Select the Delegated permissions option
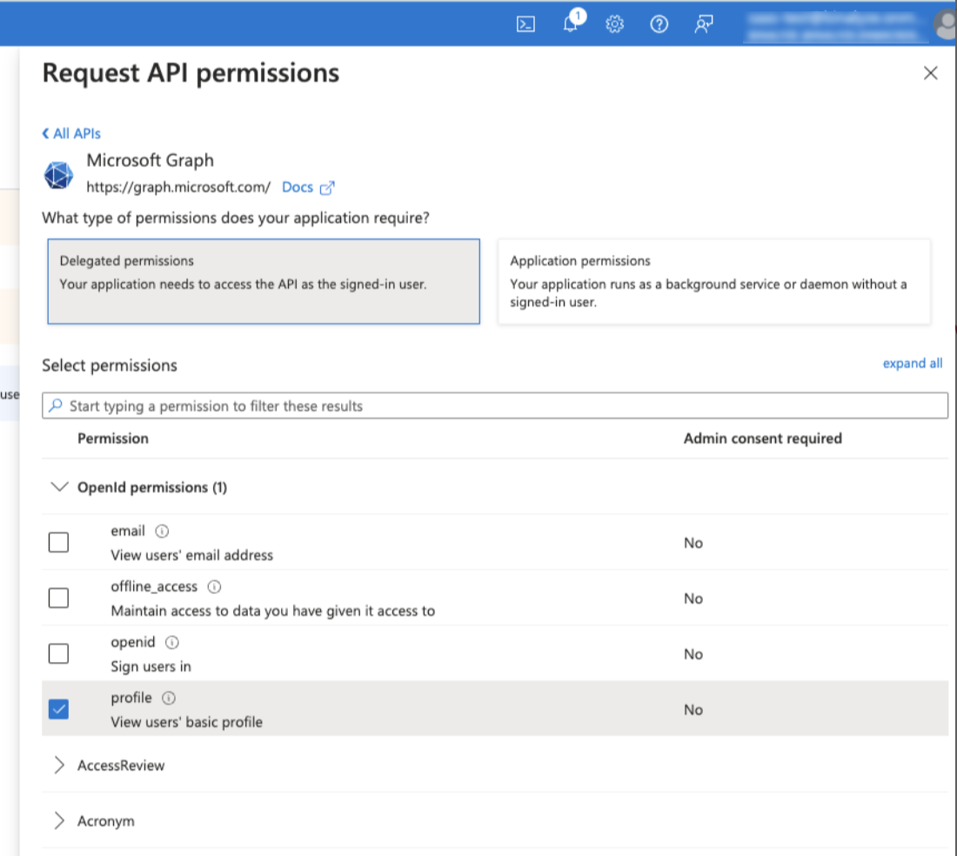The width and height of the screenshot is (957, 856). pyautogui.click(x=264, y=282)
